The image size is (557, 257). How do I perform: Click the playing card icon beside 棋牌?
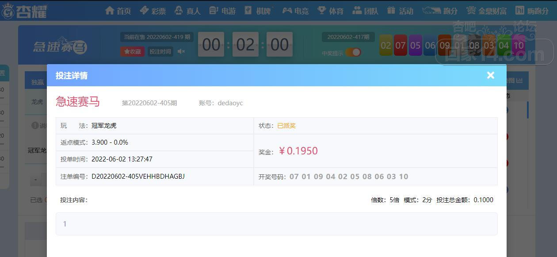[x=248, y=10]
